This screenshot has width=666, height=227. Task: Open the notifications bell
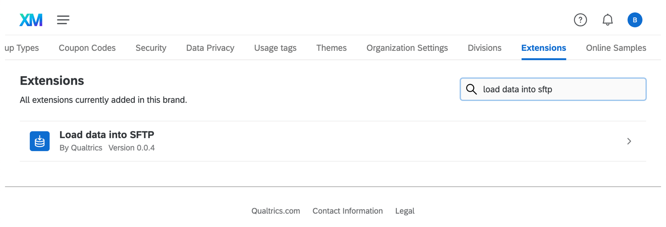(x=608, y=20)
